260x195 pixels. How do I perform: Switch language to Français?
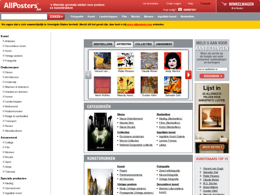coord(205,4)
